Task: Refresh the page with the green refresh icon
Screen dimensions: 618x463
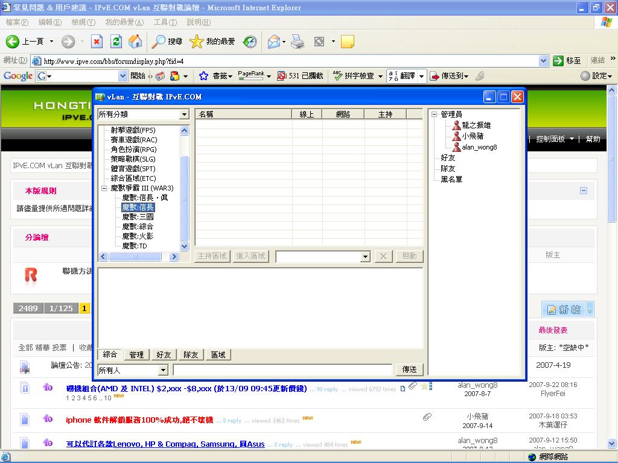Action: [x=115, y=42]
